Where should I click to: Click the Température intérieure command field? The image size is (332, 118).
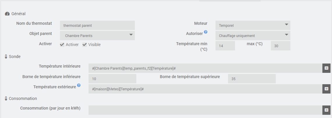205,68
